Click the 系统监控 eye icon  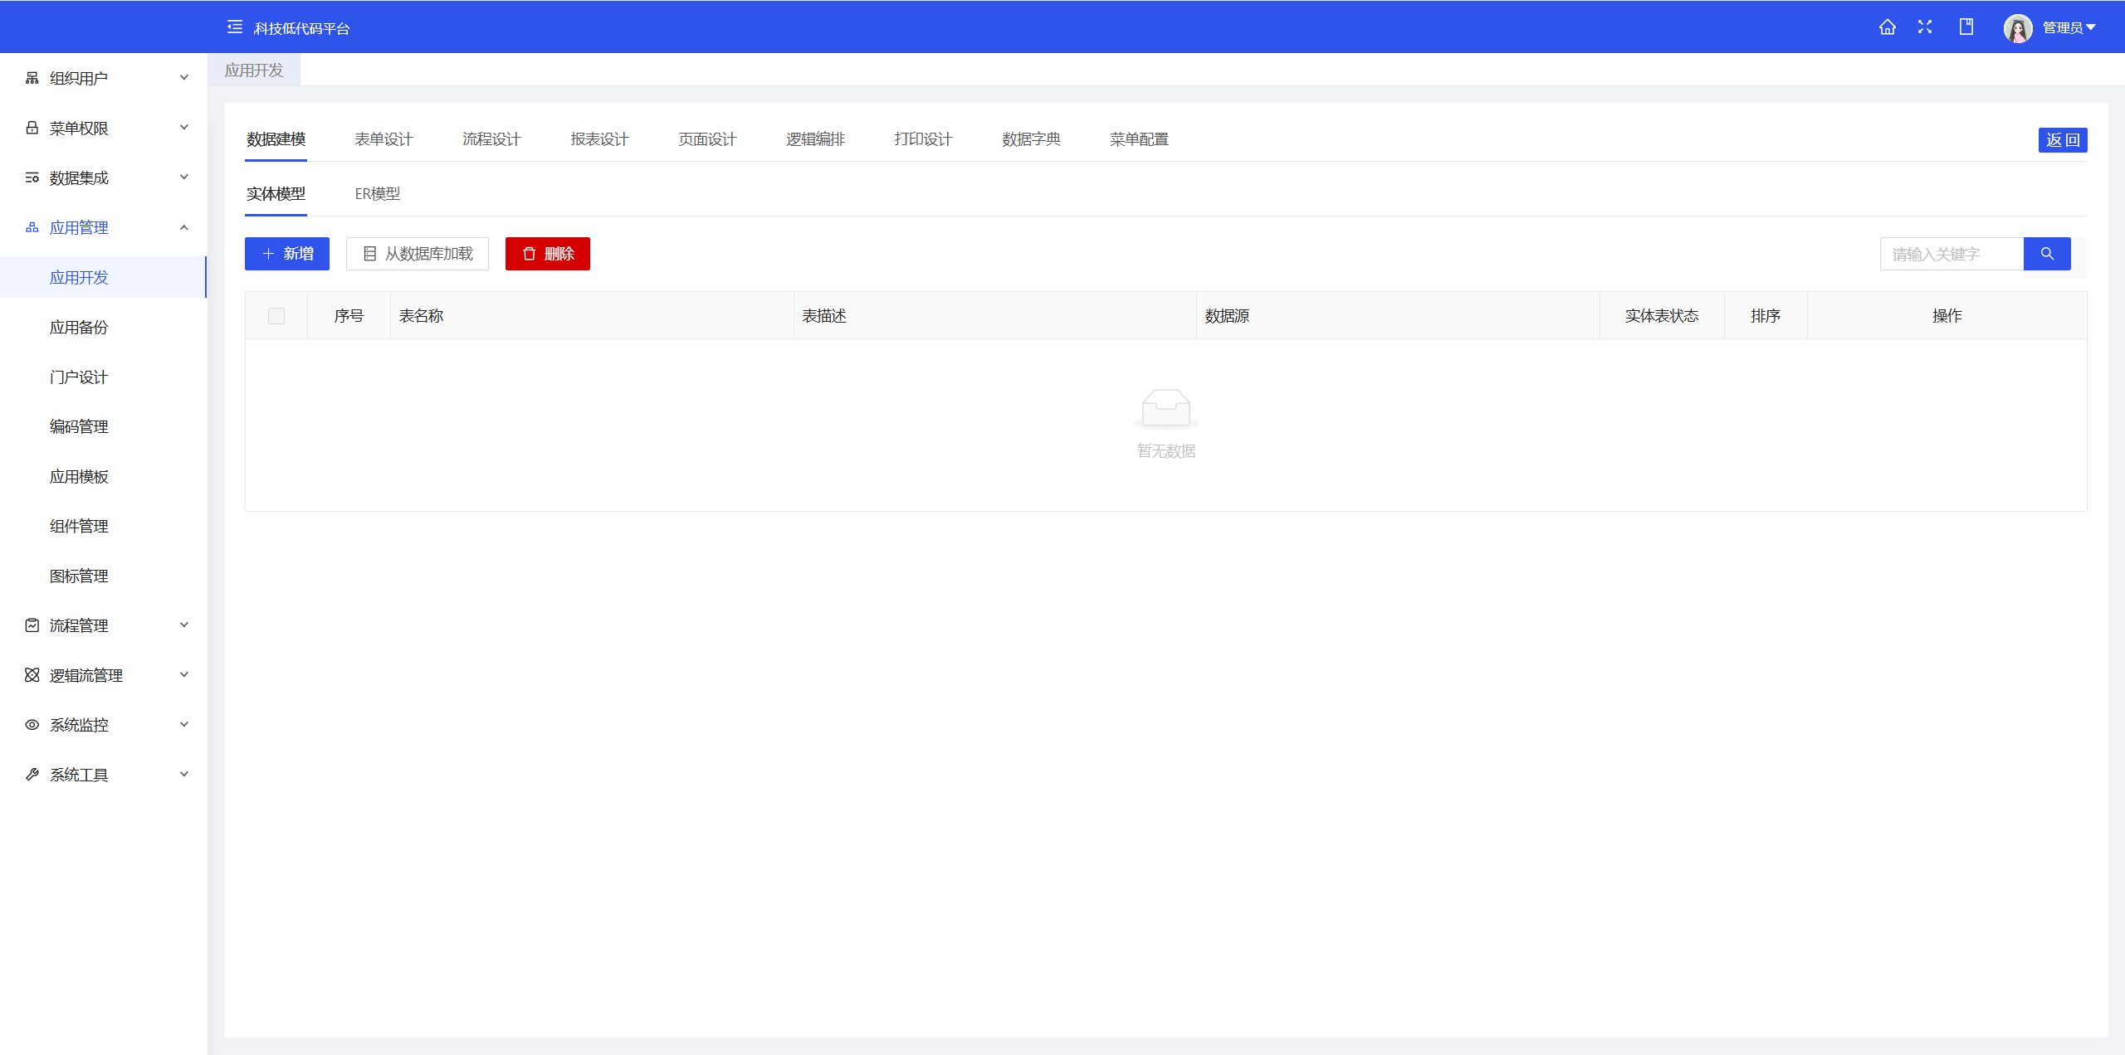tap(32, 725)
